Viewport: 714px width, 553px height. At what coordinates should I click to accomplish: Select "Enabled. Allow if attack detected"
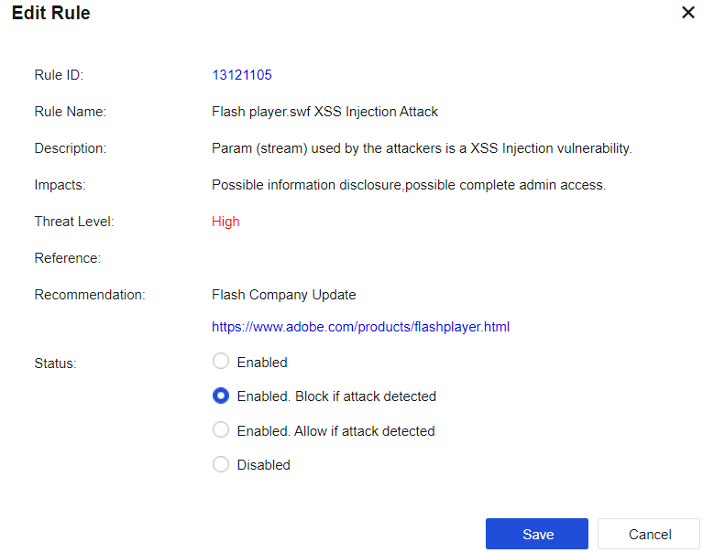tap(221, 430)
